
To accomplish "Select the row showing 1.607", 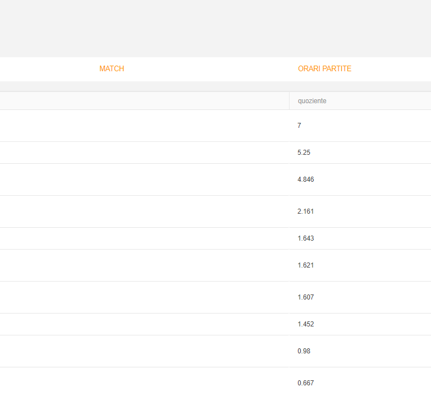I will tap(215, 297).
